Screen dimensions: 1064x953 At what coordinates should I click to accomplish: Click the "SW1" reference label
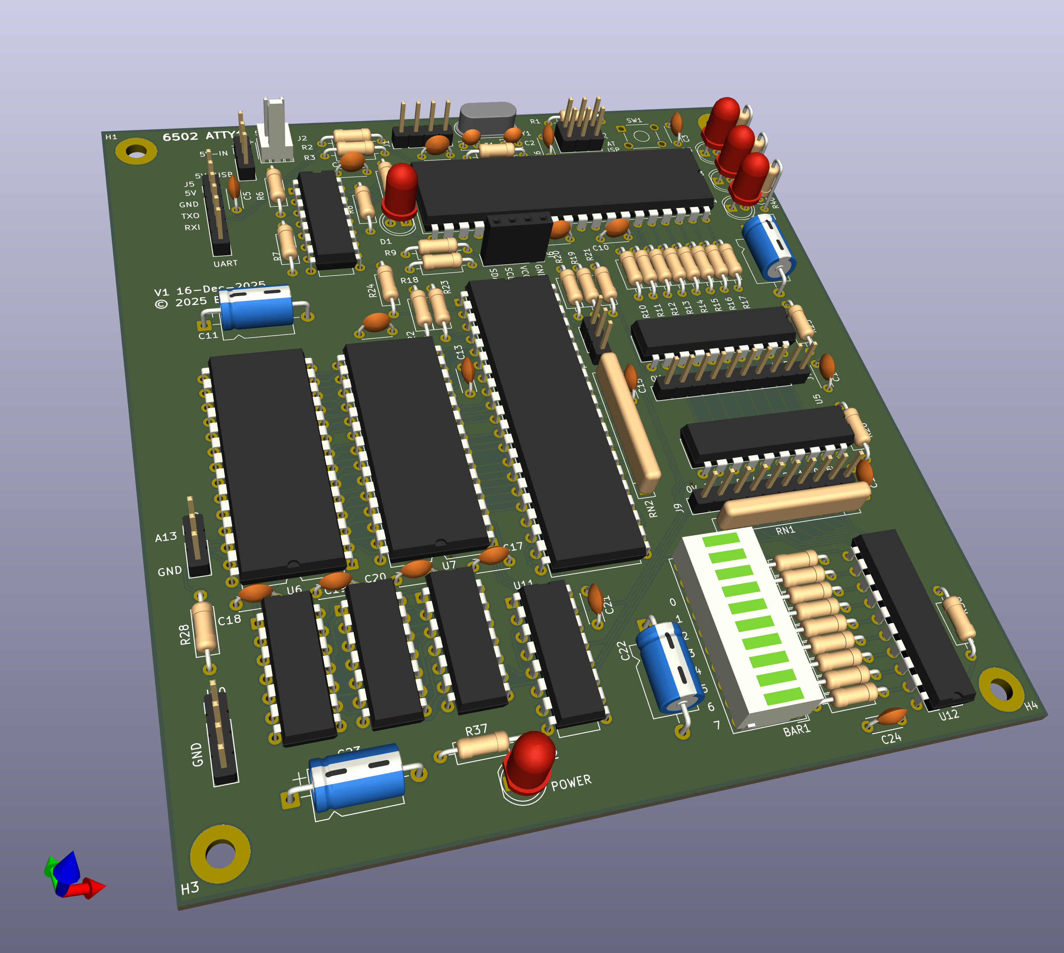(x=634, y=121)
